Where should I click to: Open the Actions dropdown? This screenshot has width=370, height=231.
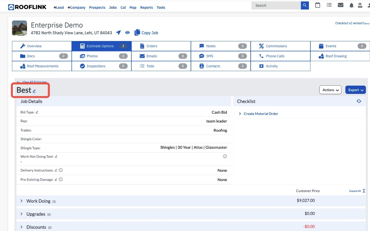(330, 90)
